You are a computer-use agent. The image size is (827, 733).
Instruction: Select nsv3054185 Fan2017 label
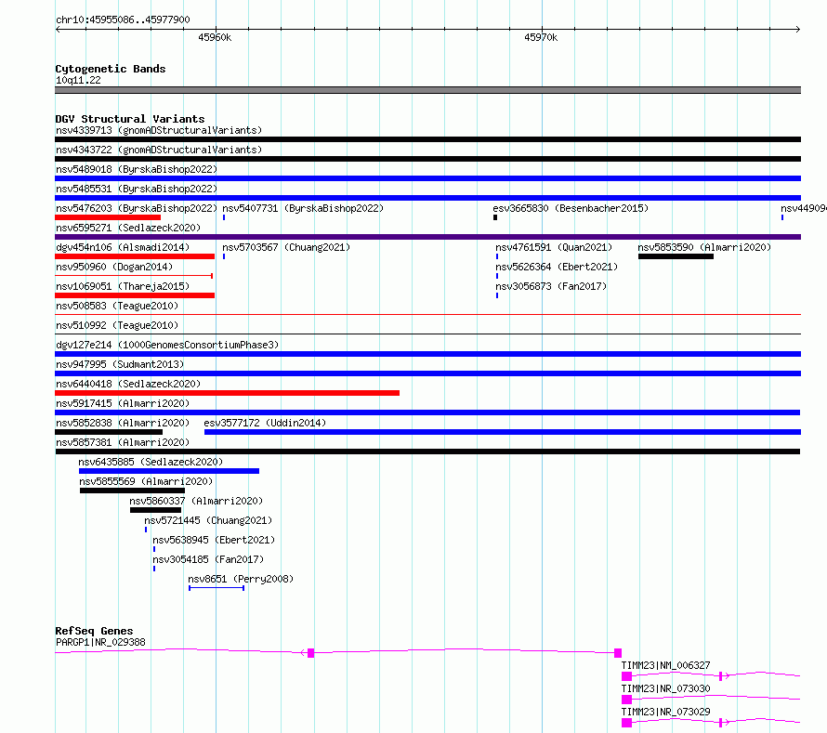[208, 559]
